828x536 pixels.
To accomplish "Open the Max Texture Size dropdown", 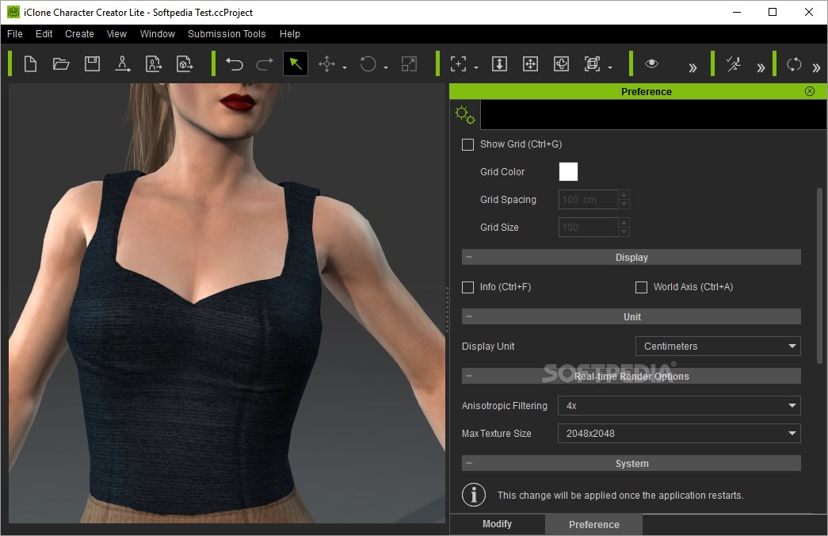I will 679,434.
